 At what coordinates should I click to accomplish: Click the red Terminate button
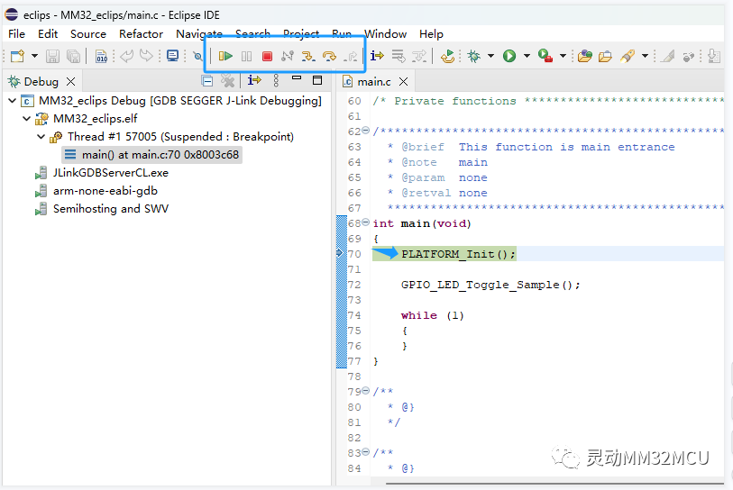[267, 56]
